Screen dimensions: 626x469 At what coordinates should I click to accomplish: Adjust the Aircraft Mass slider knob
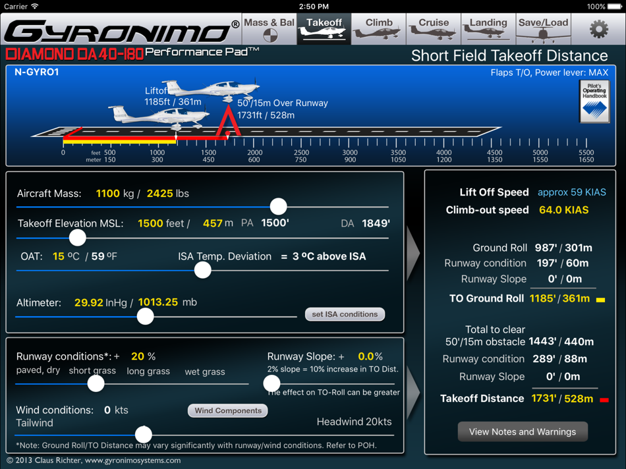(278, 206)
